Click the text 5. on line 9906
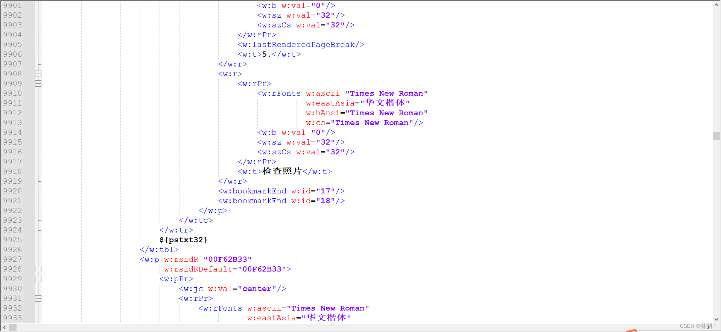This screenshot has height=332, width=721. (267, 54)
